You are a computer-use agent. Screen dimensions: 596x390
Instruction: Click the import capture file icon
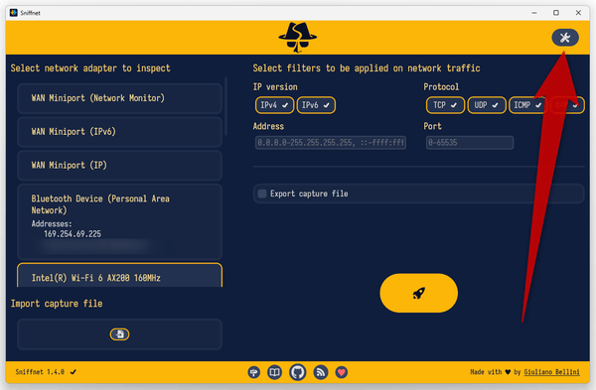[x=120, y=334]
